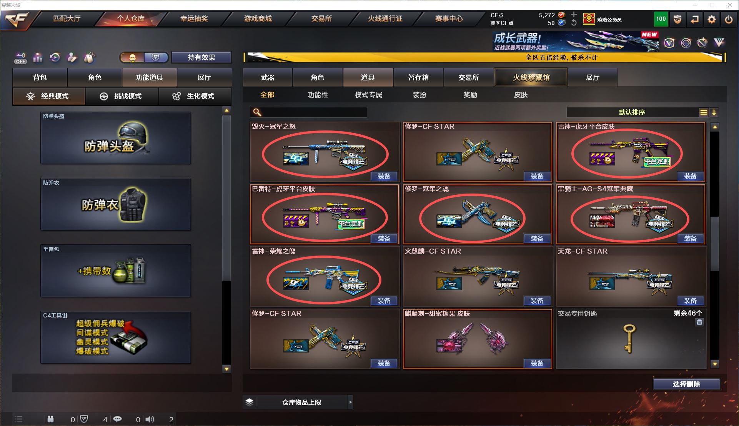
Task: Click the 选择删除 button
Action: tap(686, 384)
